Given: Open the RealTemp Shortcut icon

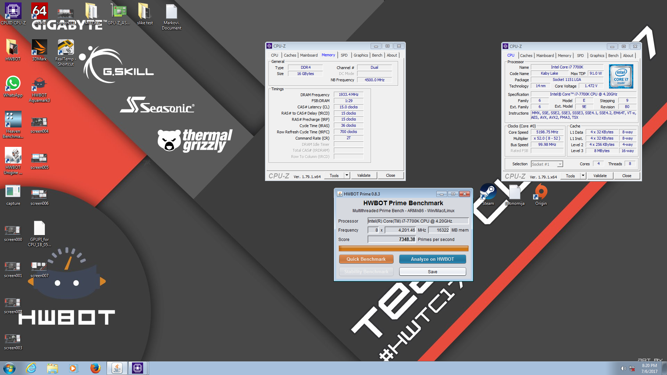Looking at the screenshot, I should tap(66, 52).
